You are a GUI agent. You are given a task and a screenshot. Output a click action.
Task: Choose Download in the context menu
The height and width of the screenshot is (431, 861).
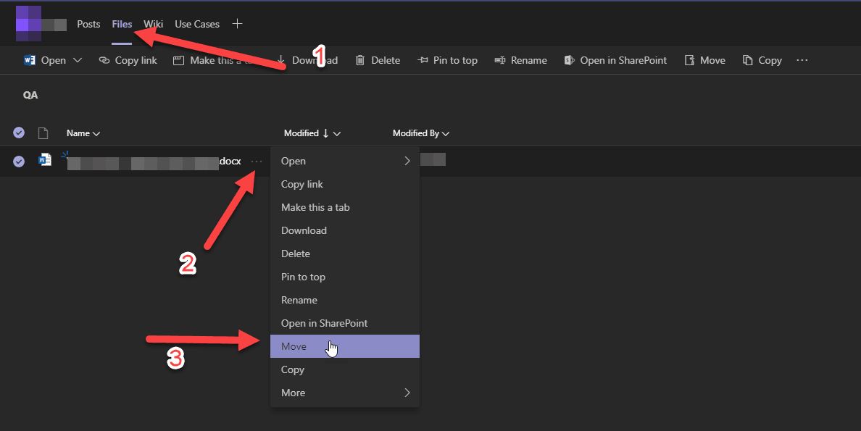[x=304, y=230]
